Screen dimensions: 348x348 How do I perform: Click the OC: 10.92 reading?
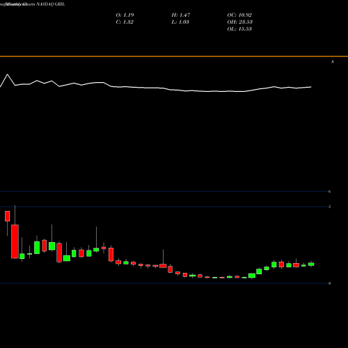[239, 15]
